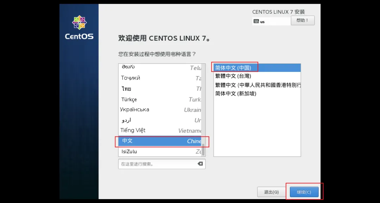This screenshot has width=380, height=203.
Task: Select the Telugu language row
Action: click(160, 67)
